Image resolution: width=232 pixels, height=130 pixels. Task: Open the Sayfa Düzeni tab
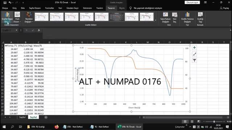(35, 8)
